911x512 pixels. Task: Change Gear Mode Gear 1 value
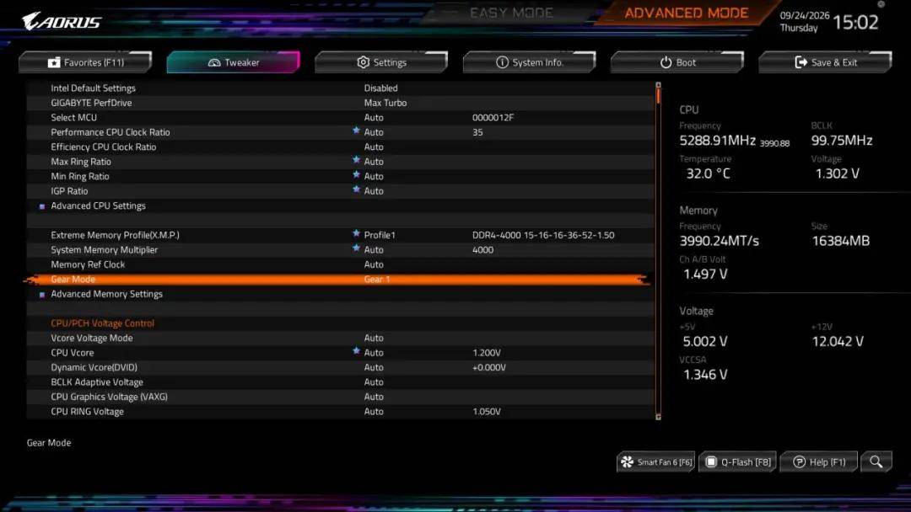(x=377, y=280)
